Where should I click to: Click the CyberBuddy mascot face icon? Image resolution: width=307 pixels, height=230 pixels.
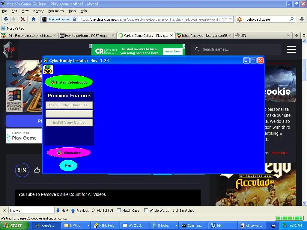point(48,69)
